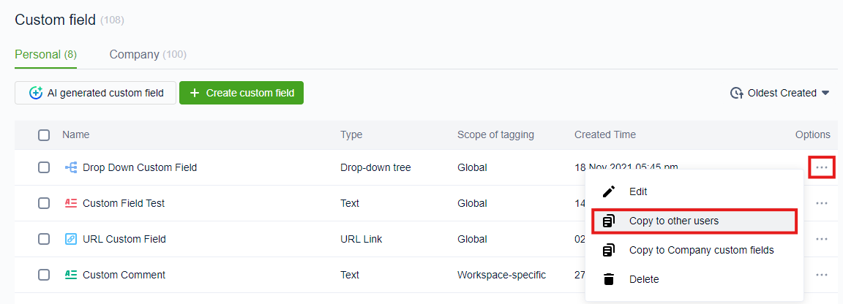The width and height of the screenshot is (843, 304).
Task: Click the Custom Field Test text icon
Action: [71, 203]
